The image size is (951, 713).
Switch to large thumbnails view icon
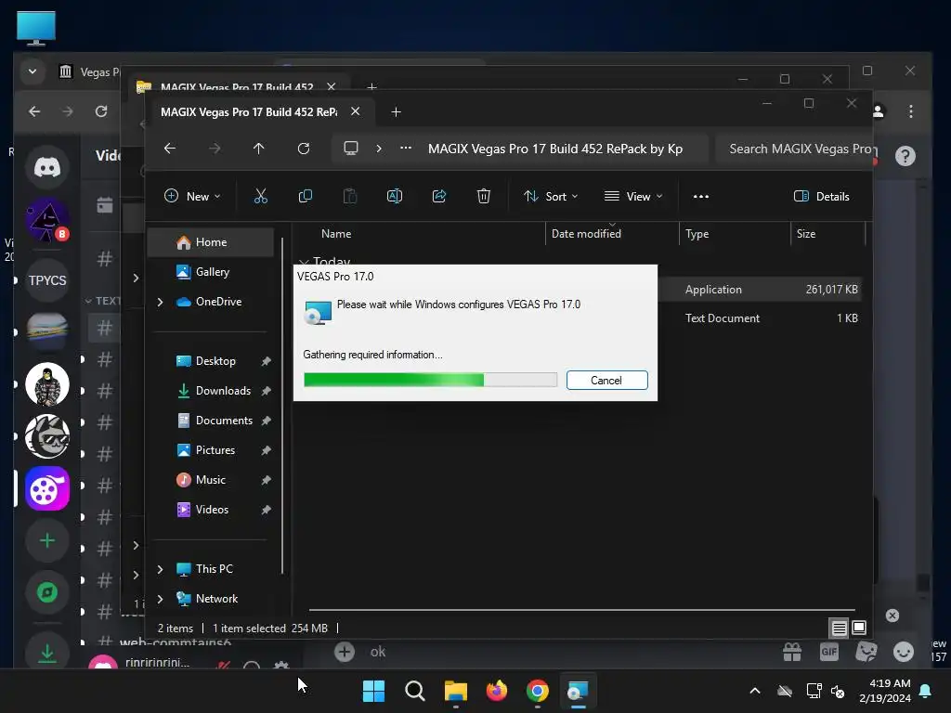[x=859, y=629]
